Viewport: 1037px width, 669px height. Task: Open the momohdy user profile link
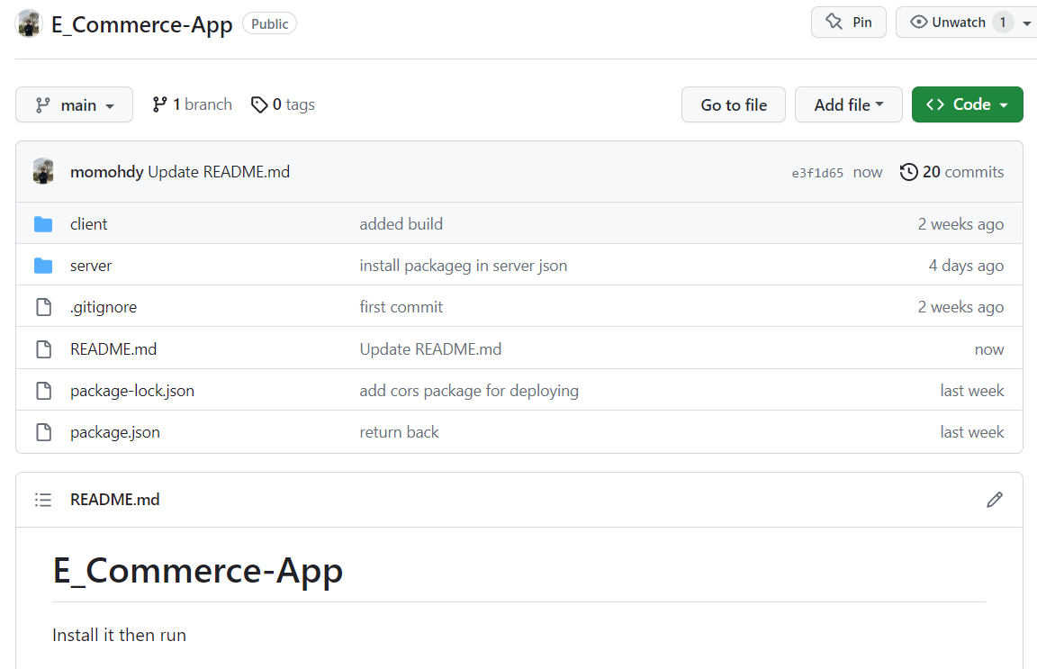(x=106, y=172)
